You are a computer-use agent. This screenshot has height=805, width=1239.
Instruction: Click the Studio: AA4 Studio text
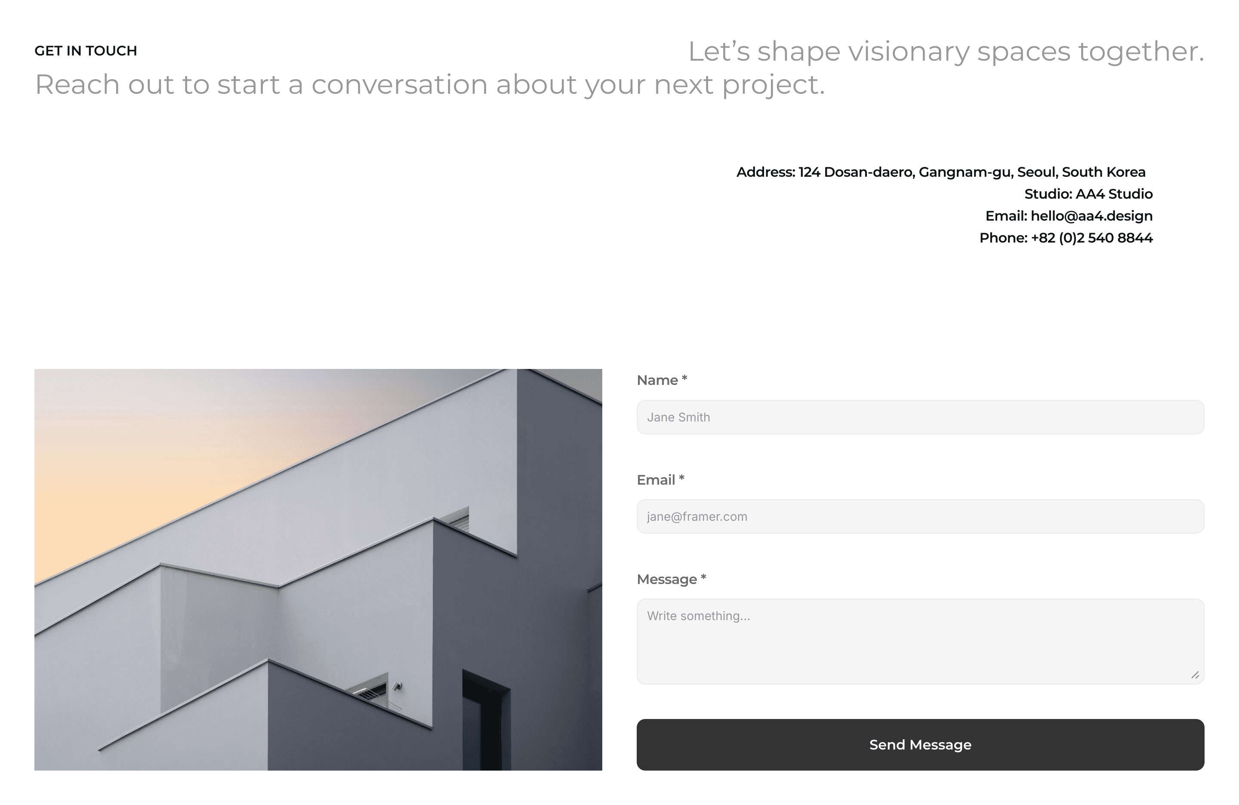pos(1088,194)
